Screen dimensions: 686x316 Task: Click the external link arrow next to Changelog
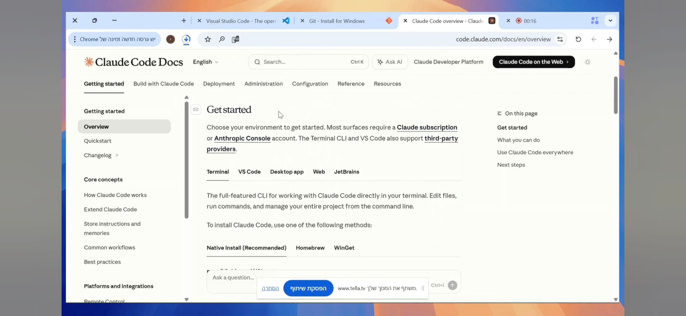[x=117, y=155]
